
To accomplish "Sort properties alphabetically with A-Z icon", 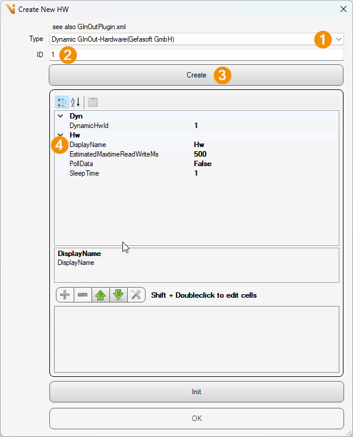I will (x=75, y=102).
